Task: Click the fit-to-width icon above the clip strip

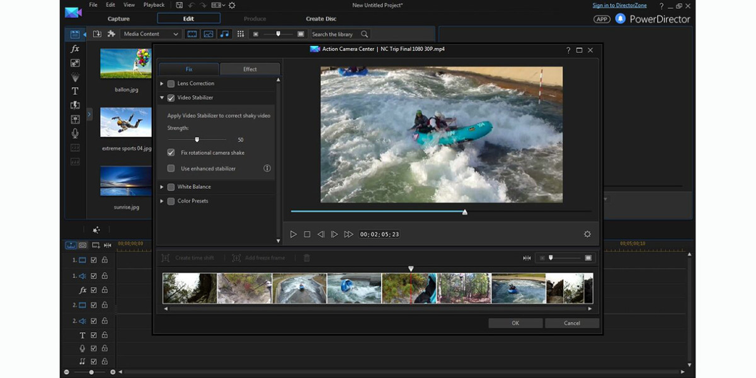Action: click(x=527, y=258)
